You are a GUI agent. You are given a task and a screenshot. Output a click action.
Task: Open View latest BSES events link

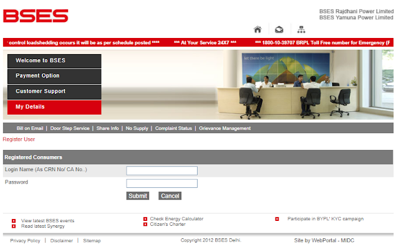[47, 221]
